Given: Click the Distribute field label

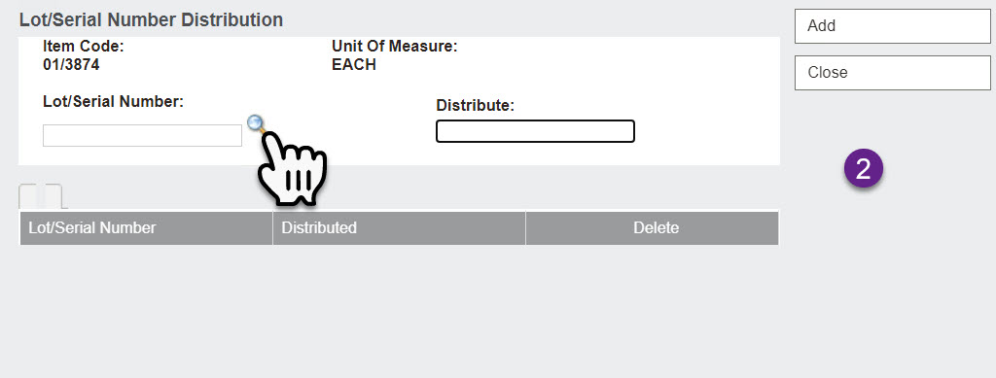Looking at the screenshot, I should [475, 106].
